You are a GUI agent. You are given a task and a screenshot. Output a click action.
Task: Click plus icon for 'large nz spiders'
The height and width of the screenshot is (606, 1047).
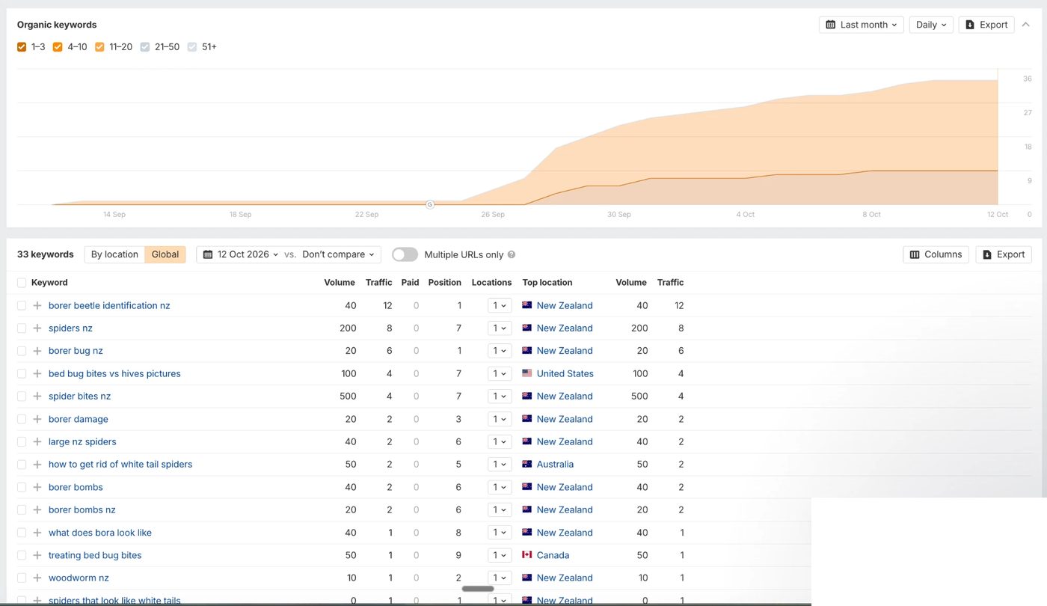tap(37, 441)
